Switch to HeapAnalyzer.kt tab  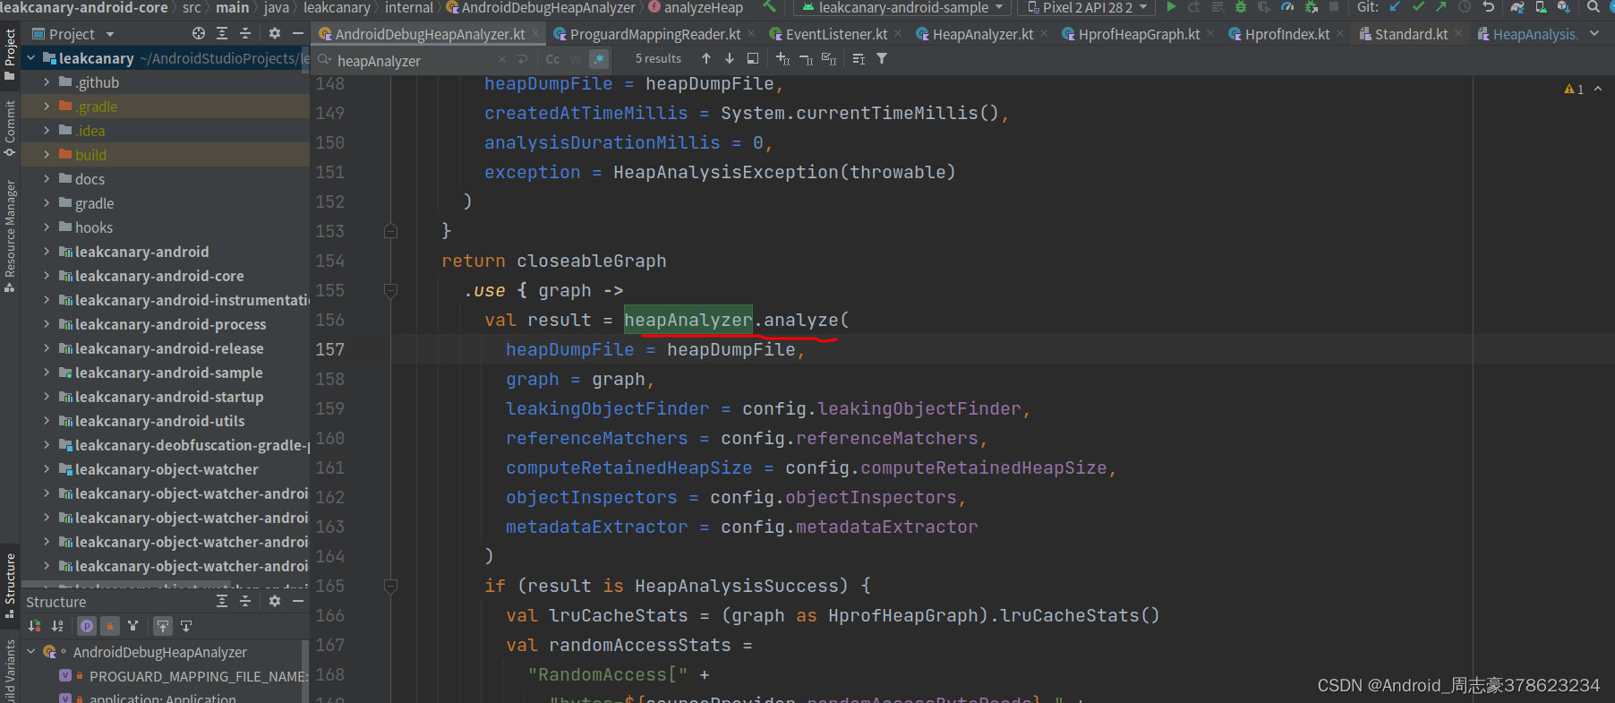[982, 34]
